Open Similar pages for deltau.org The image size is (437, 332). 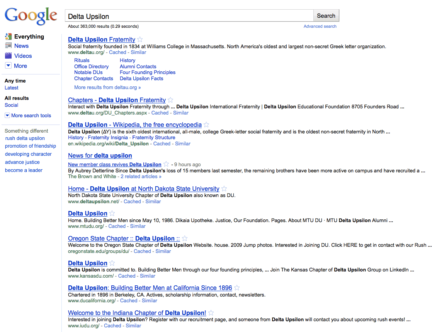[138, 52]
